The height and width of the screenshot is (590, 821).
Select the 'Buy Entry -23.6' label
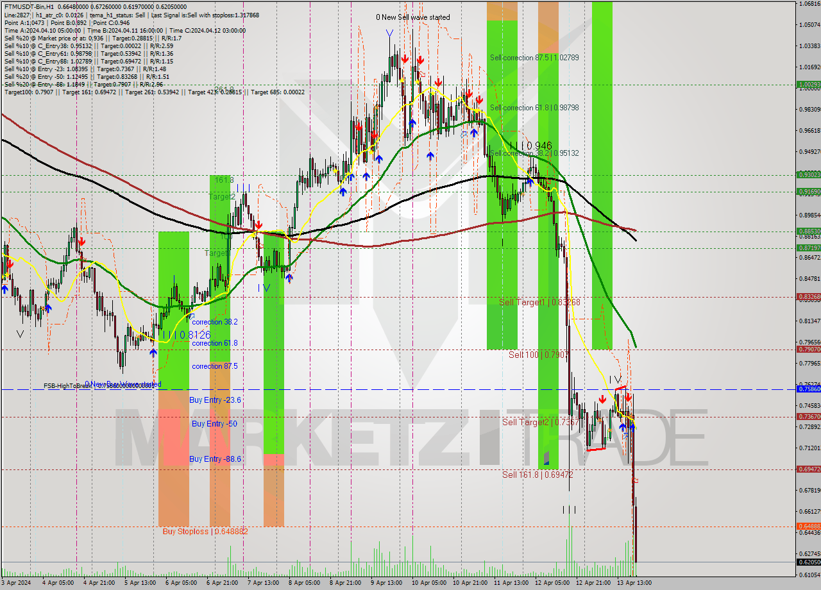[x=216, y=400]
